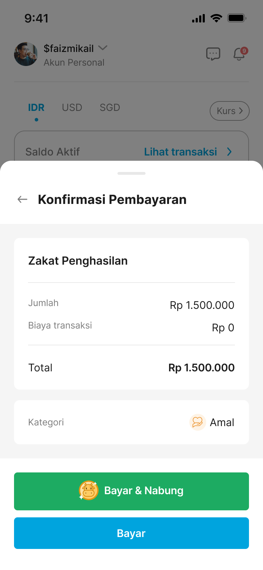This screenshot has height=570, width=263.
Task: Tap the cow piggy bank icon
Action: pyautogui.click(x=89, y=490)
